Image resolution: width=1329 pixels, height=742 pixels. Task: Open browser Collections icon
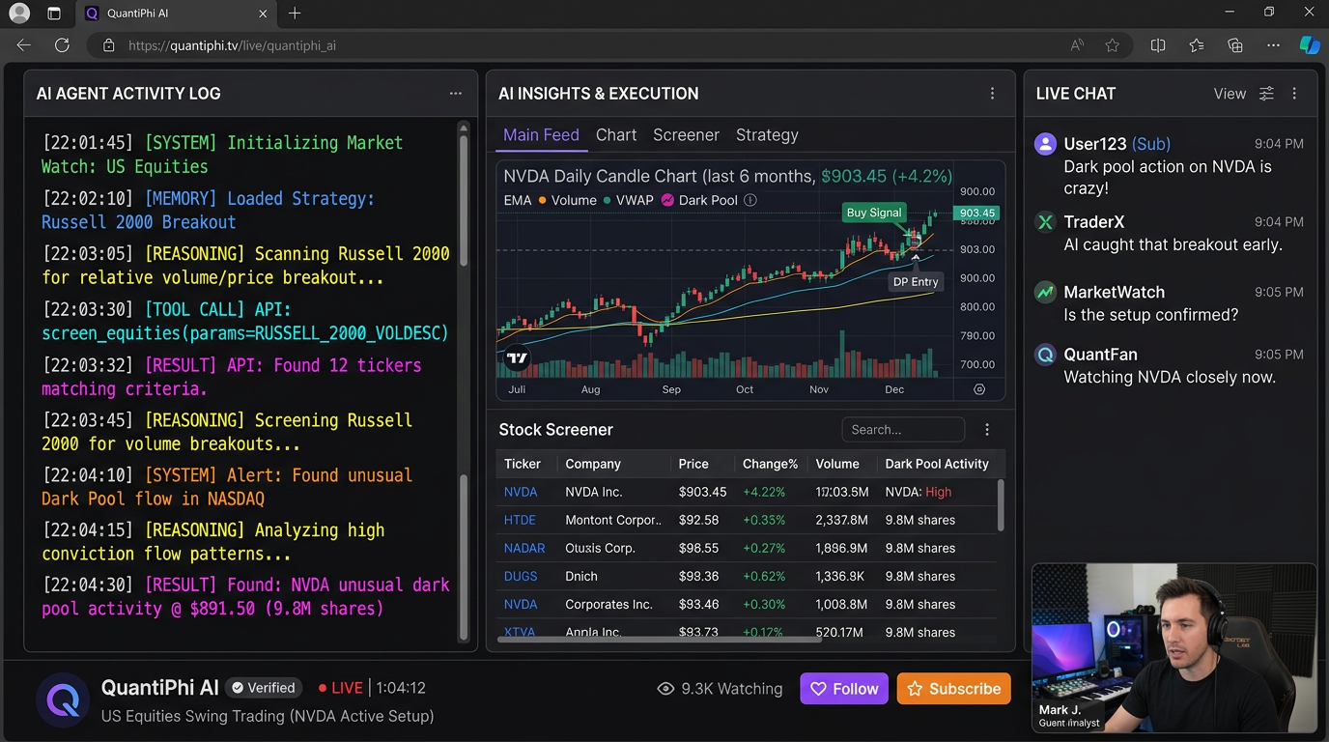[x=1234, y=45]
